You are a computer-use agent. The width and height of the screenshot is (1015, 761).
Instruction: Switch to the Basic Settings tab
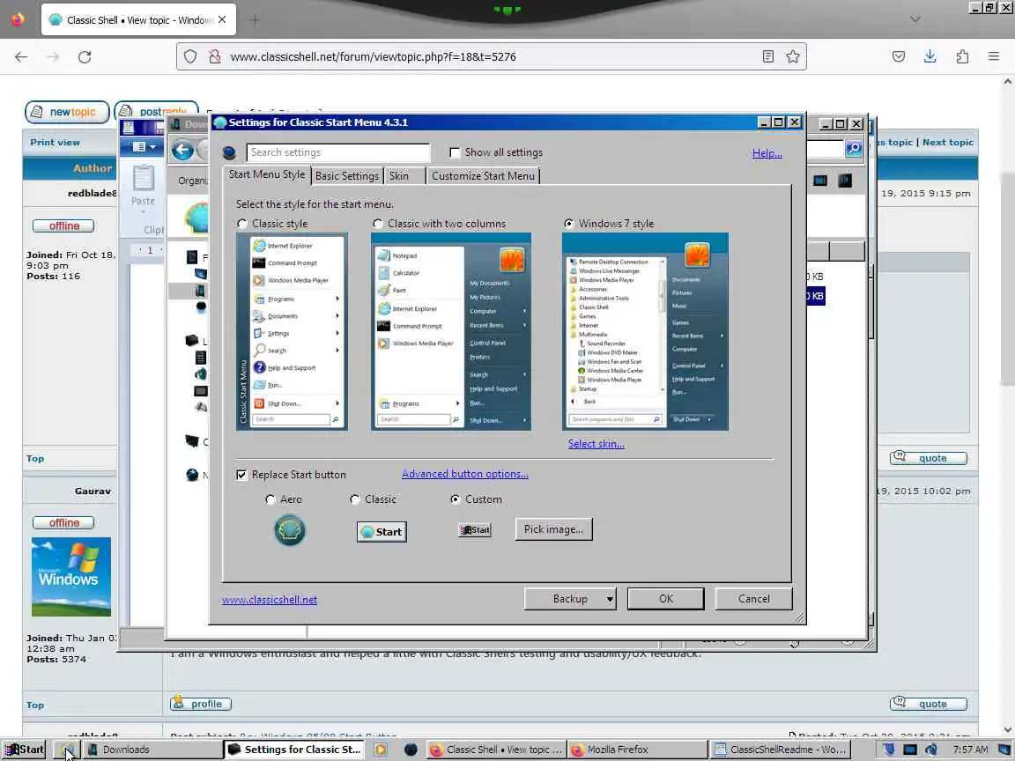pyautogui.click(x=347, y=176)
